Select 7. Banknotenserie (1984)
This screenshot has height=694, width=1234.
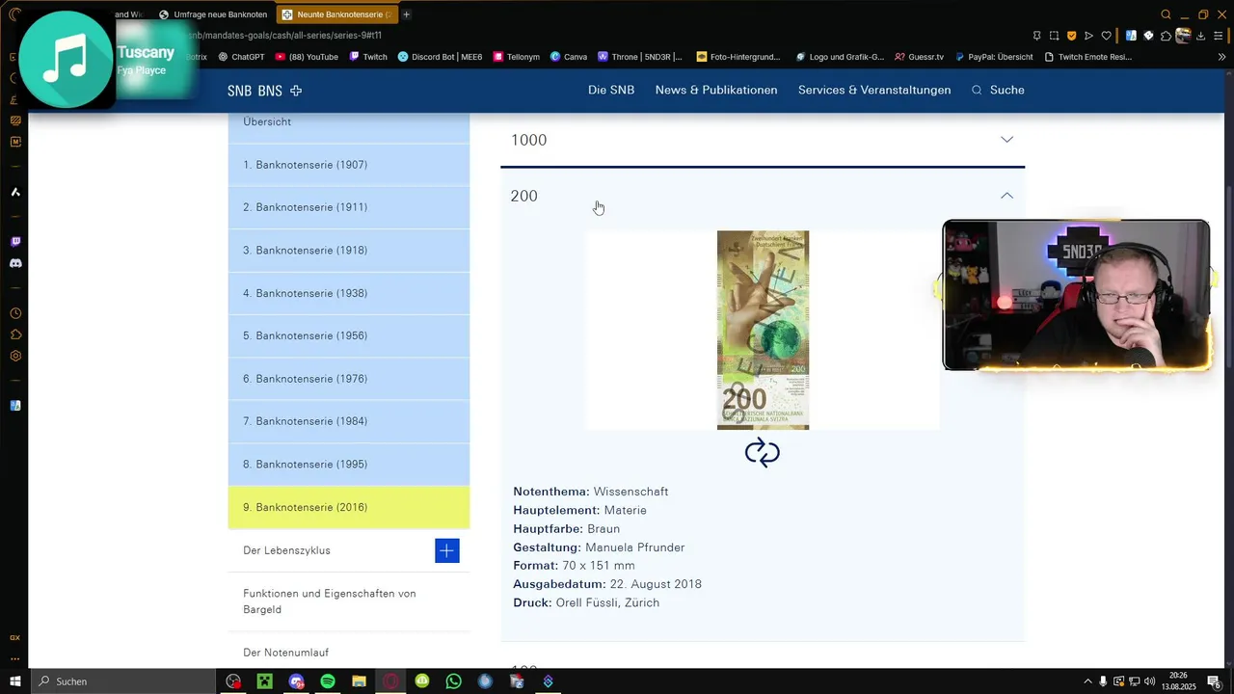349,421
